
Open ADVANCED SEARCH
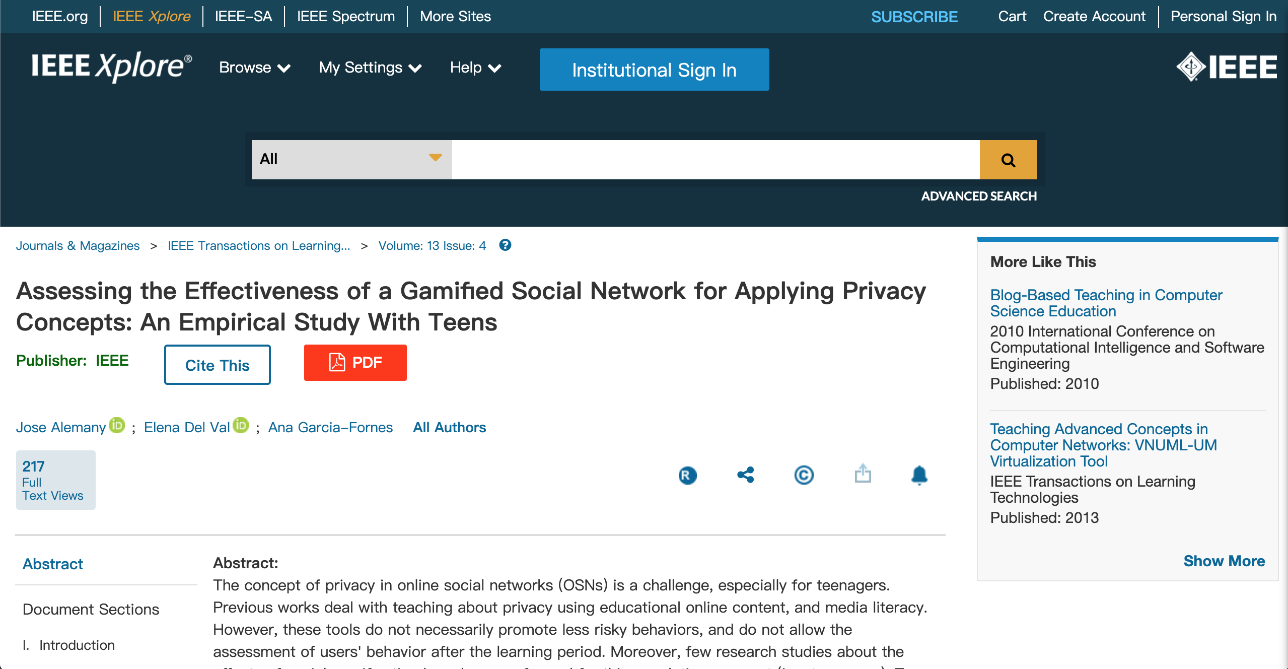click(x=979, y=196)
